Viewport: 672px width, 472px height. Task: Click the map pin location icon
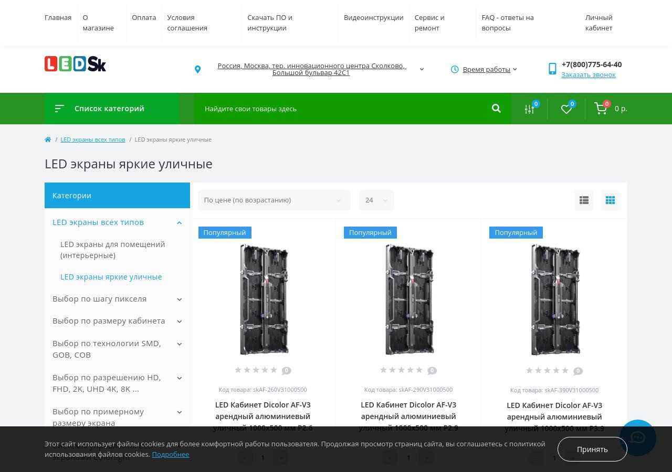coord(197,69)
